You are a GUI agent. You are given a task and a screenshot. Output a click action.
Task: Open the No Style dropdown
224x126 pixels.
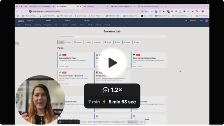72,21
